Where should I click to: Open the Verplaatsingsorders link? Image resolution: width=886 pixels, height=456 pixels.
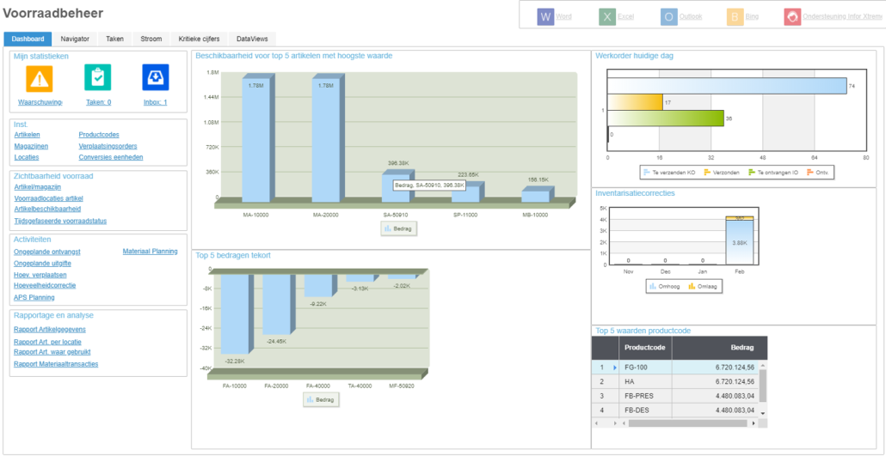(x=108, y=146)
